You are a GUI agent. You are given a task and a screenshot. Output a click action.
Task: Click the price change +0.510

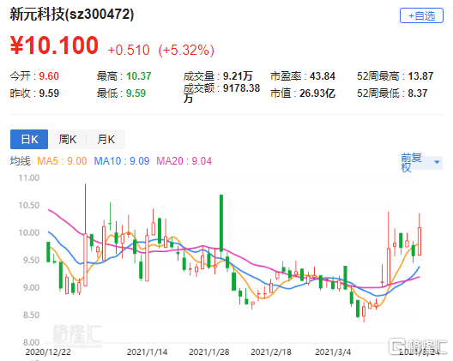coord(129,50)
